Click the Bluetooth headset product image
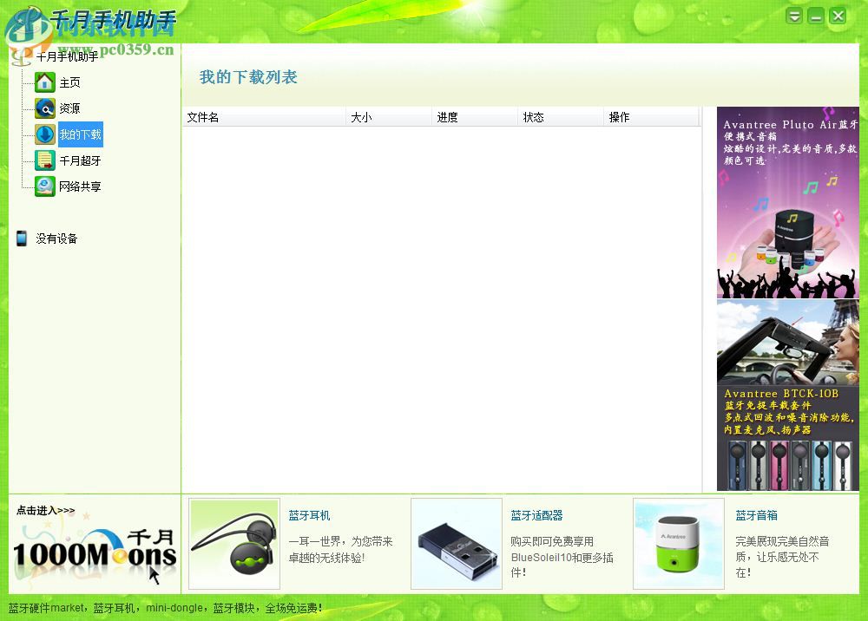Viewport: 868px width, 621px height. point(234,544)
